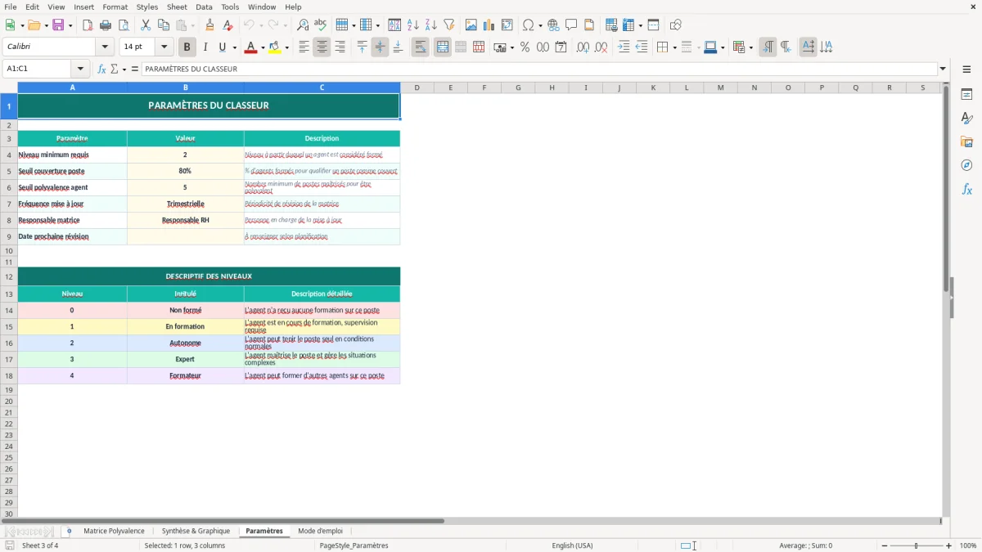Open the Save button's dropdown arrow
The image size is (982, 552).
coord(70,25)
